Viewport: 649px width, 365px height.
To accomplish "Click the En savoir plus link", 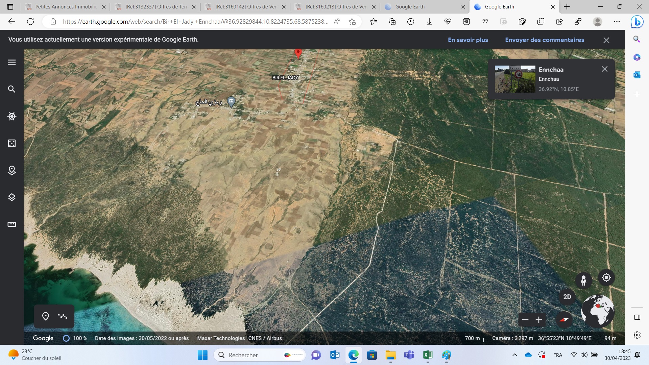I will (x=468, y=40).
